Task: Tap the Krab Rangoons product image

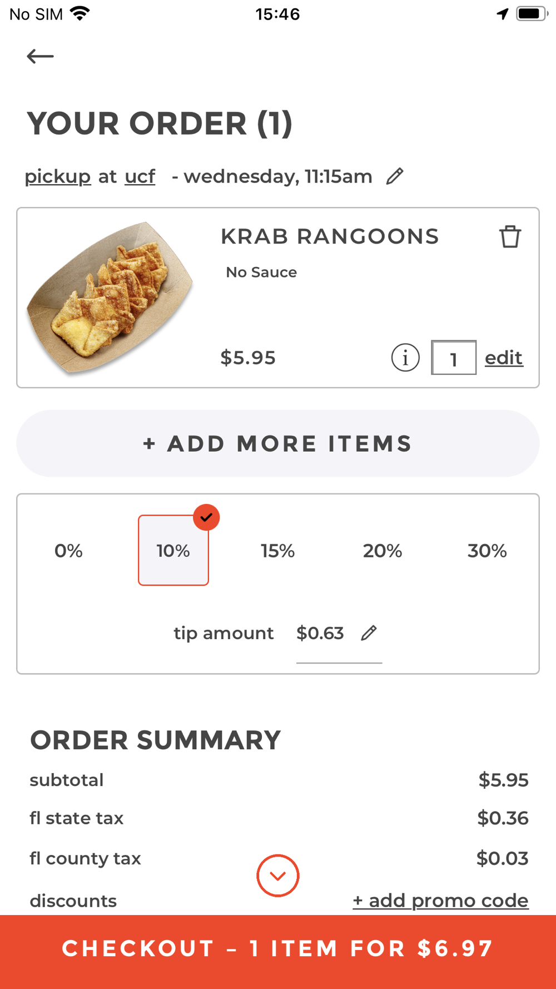Action: [x=110, y=298]
